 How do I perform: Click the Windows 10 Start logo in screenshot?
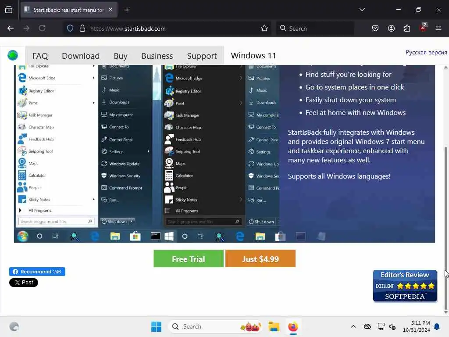tap(169, 237)
